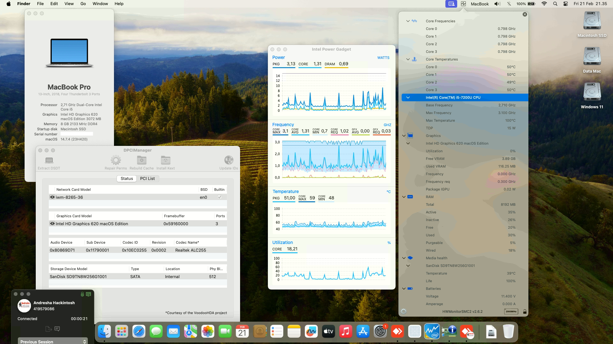Click GHZ unit label in Frequency section
This screenshot has width=613, height=344.
(387, 125)
